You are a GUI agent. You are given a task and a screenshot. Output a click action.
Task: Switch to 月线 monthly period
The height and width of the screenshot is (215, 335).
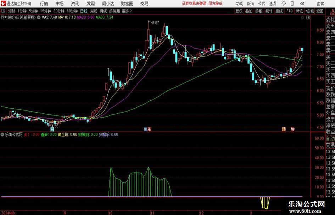pos(103,11)
